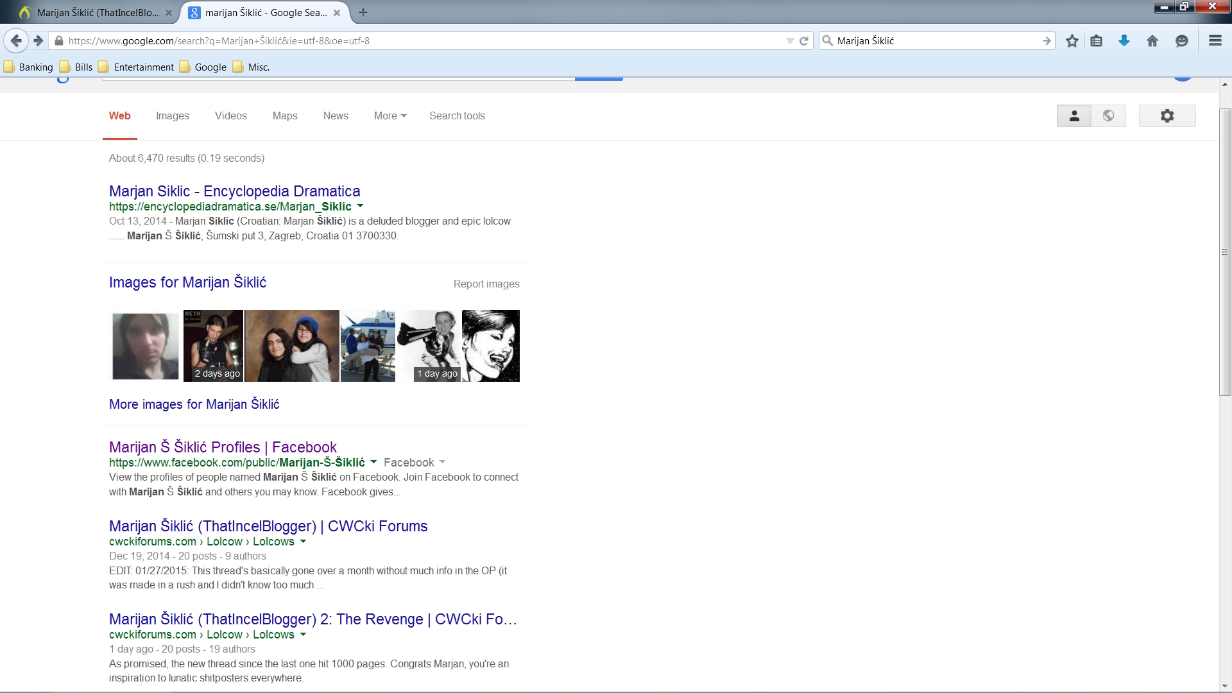1232x693 pixels.
Task: Bookmark this page with the star icon
Action: [1072, 40]
